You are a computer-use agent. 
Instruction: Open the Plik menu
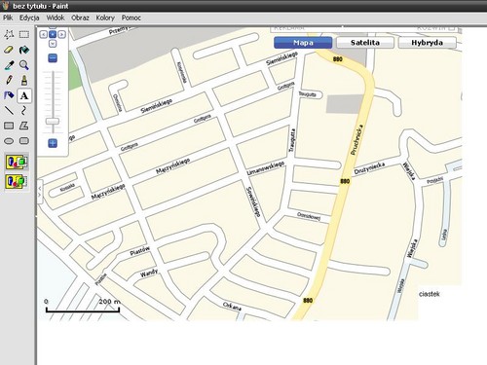[8, 18]
